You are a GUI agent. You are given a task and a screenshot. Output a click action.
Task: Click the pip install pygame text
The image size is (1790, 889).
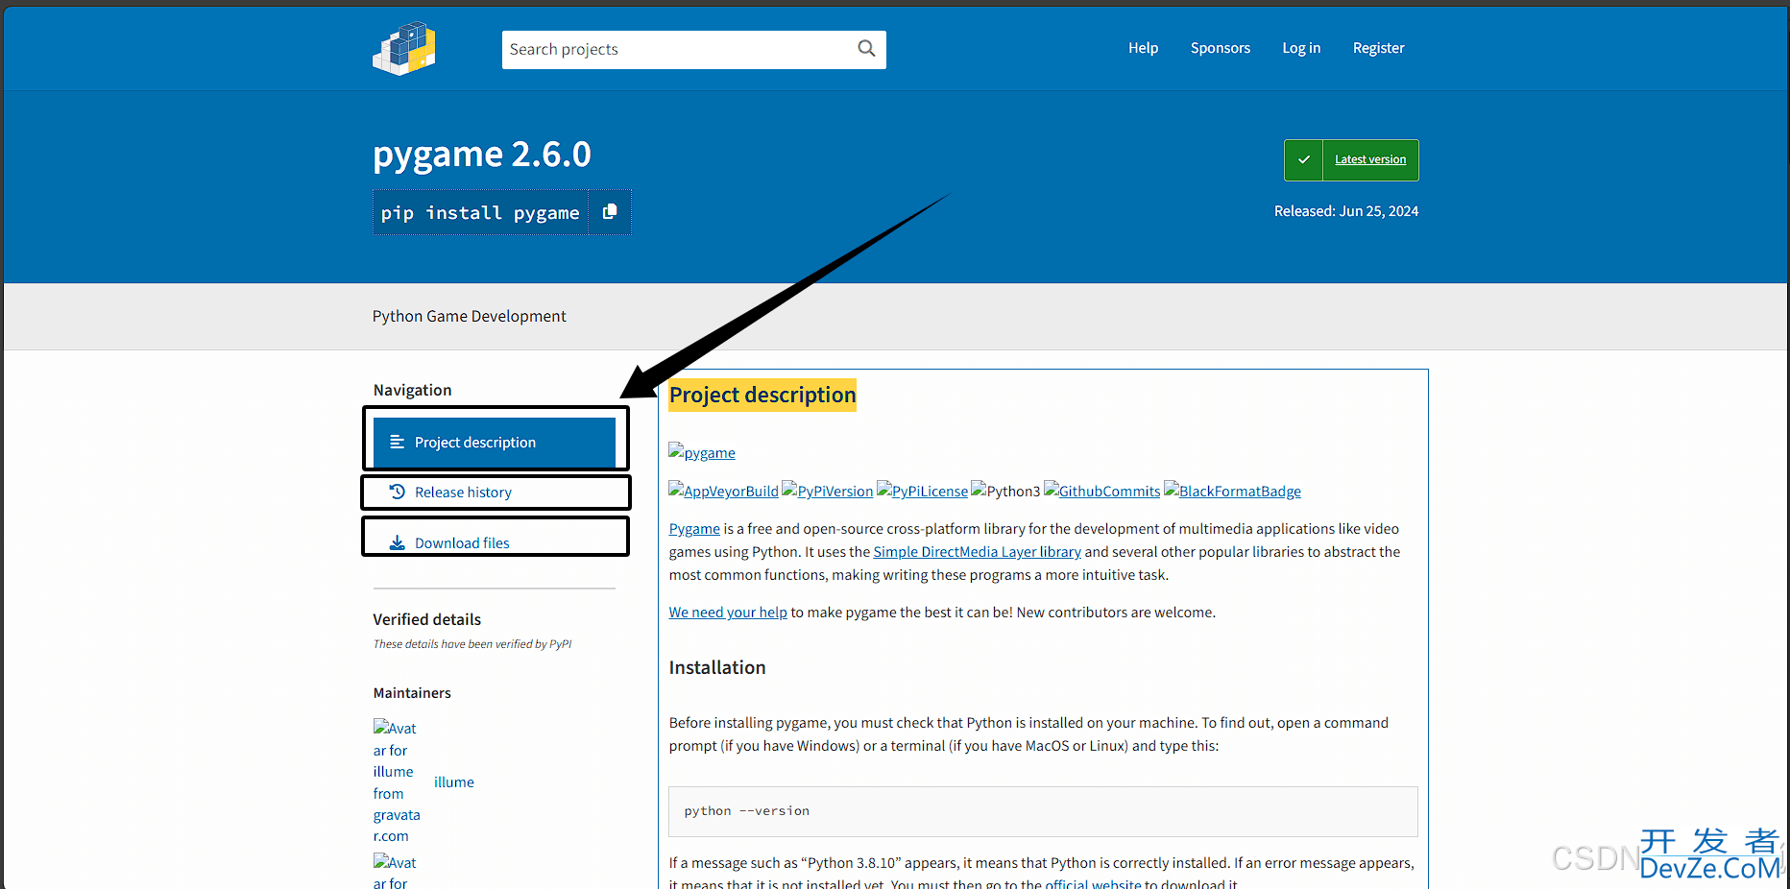click(x=480, y=212)
